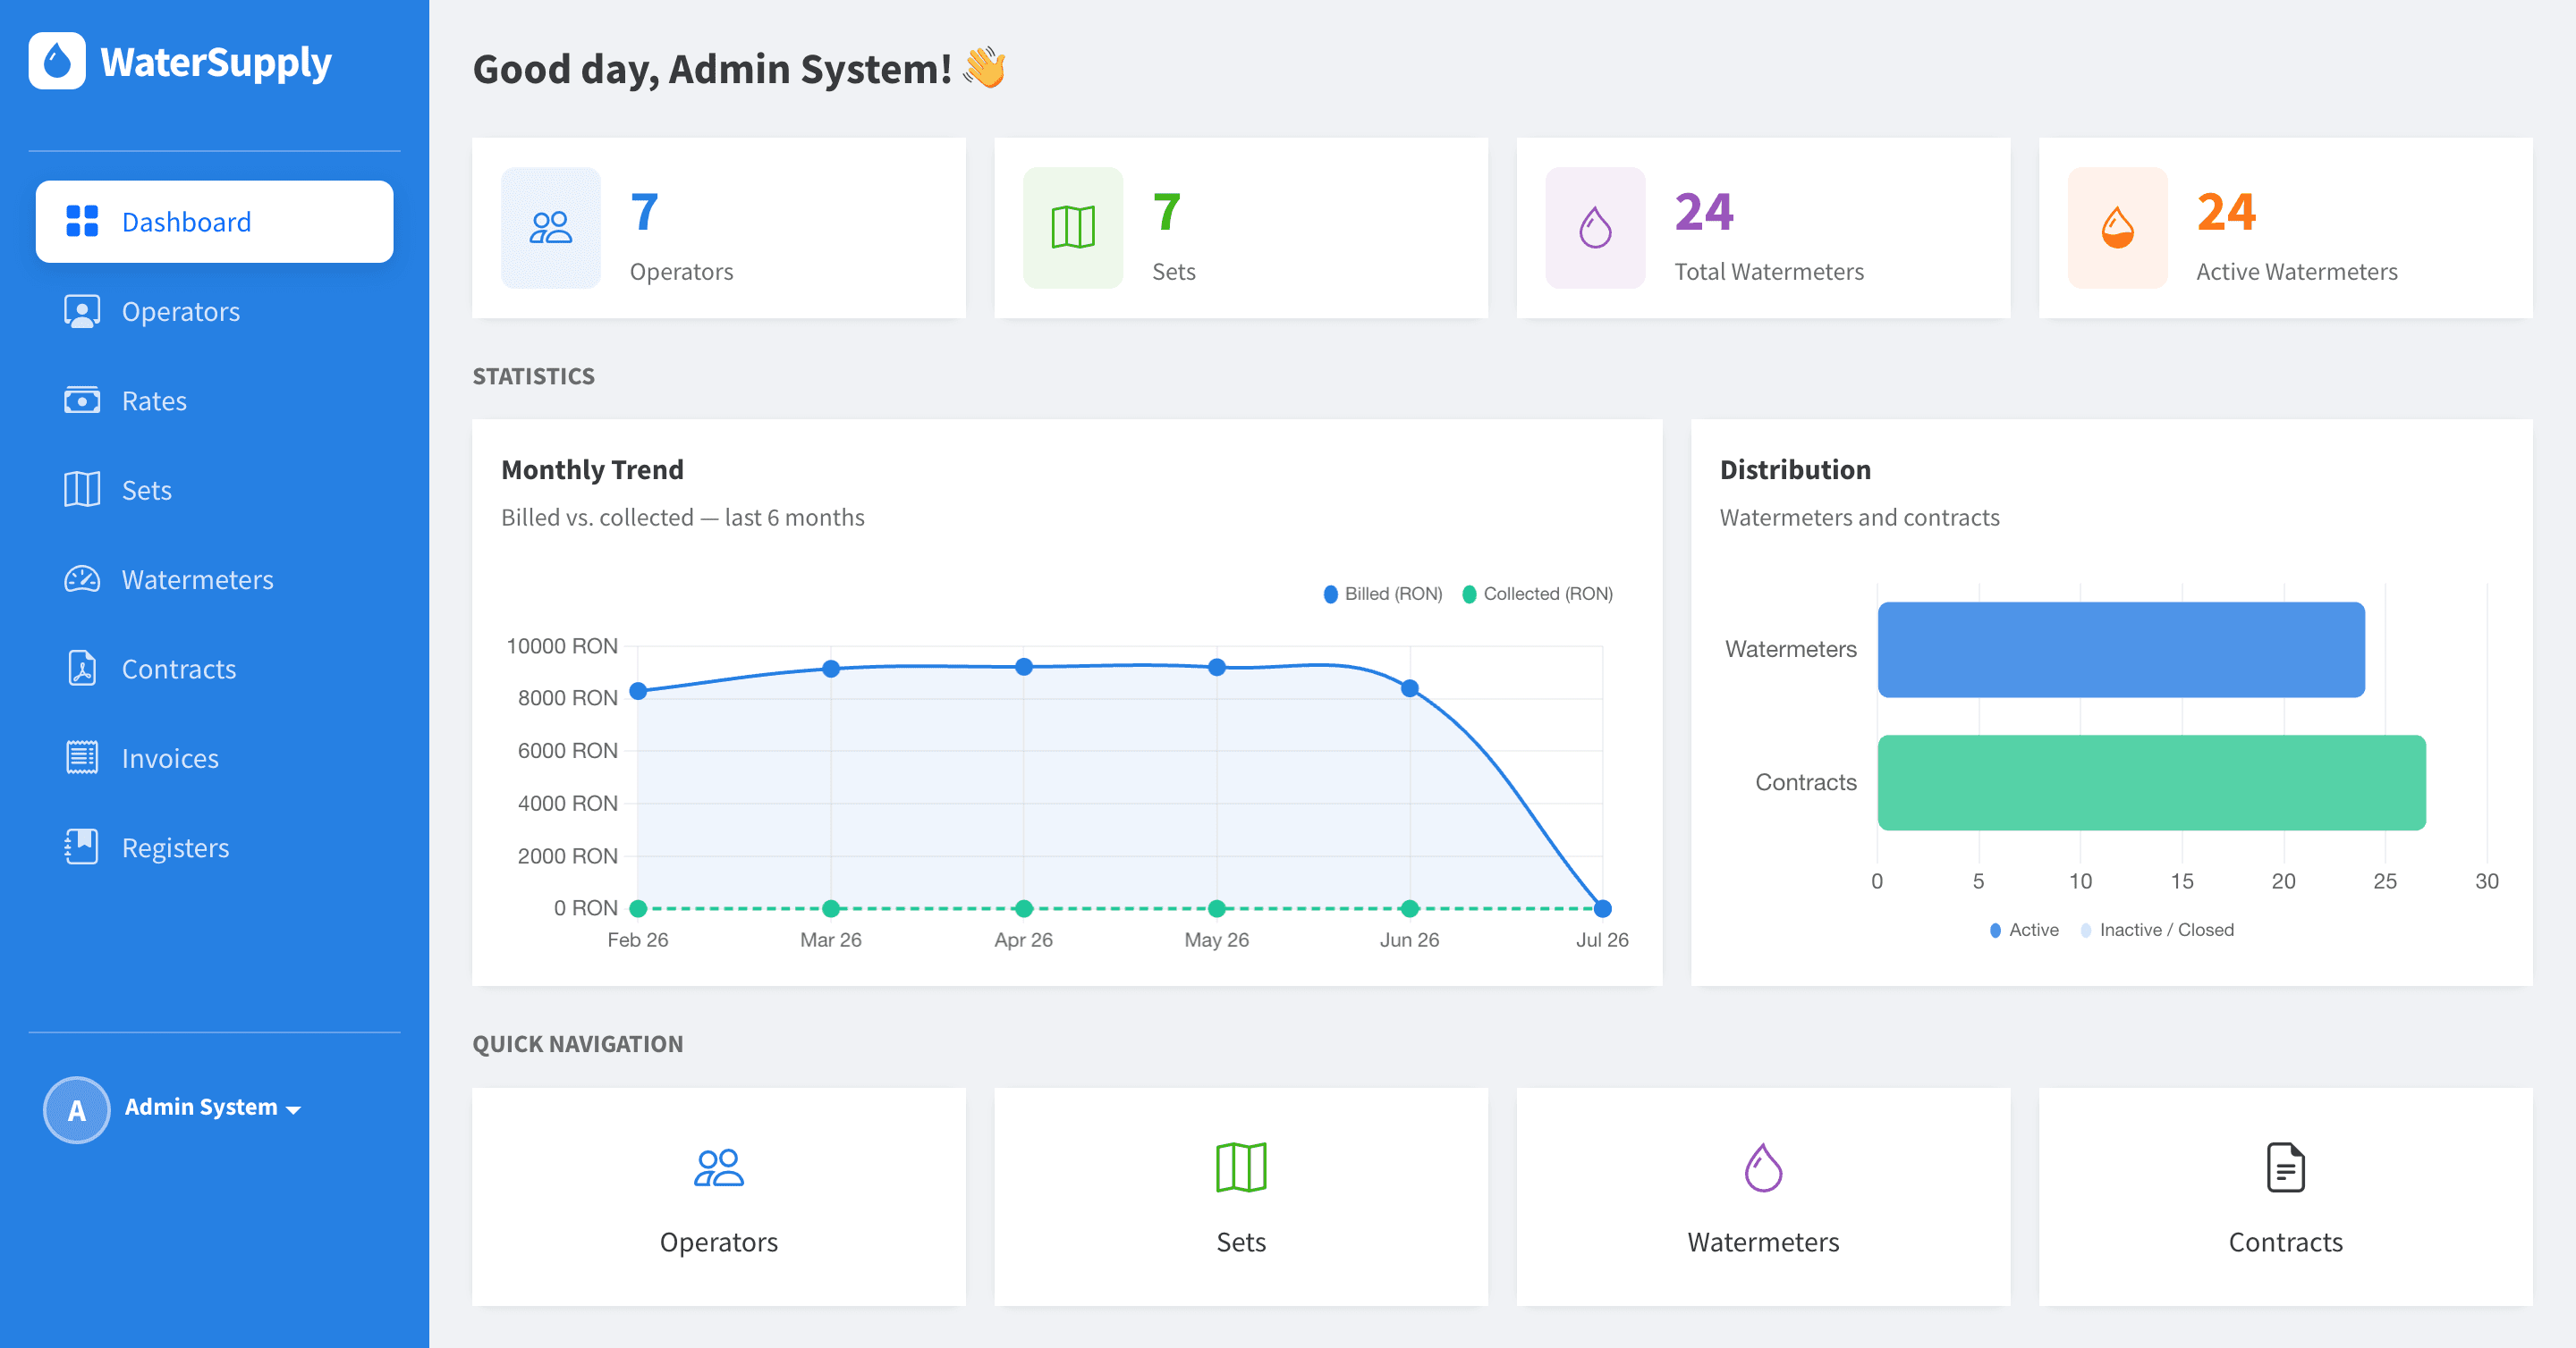Open the Rates sidebar entry
The image size is (2576, 1348).
214,400
